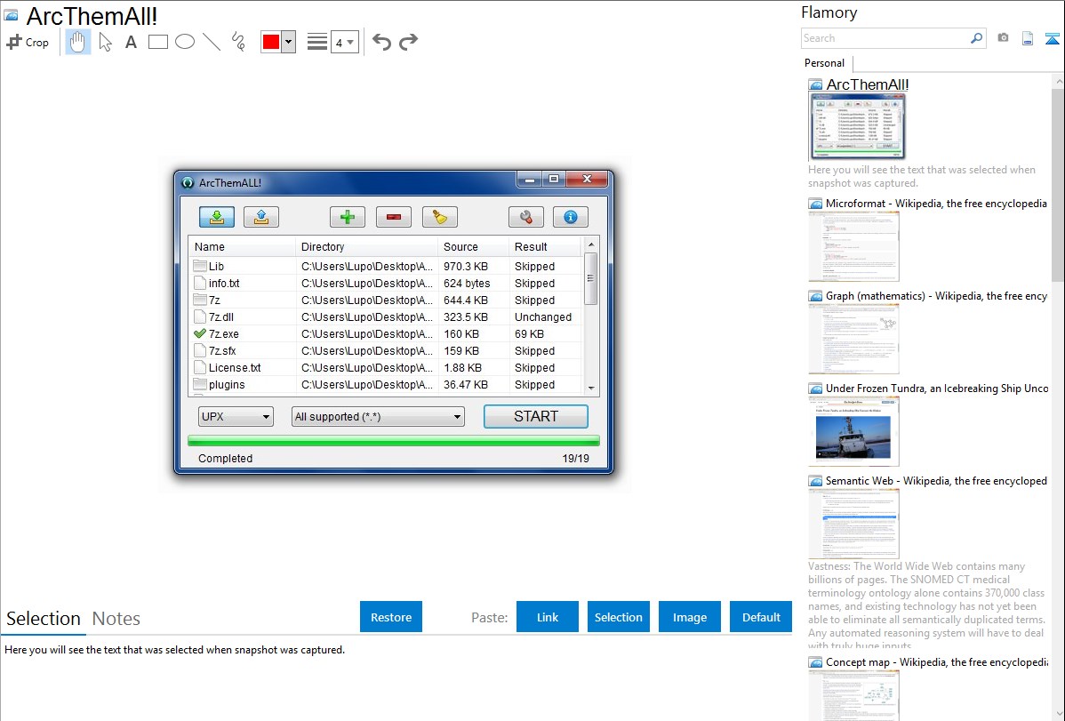
Task: Click the broom clear list icon
Action: coord(440,217)
